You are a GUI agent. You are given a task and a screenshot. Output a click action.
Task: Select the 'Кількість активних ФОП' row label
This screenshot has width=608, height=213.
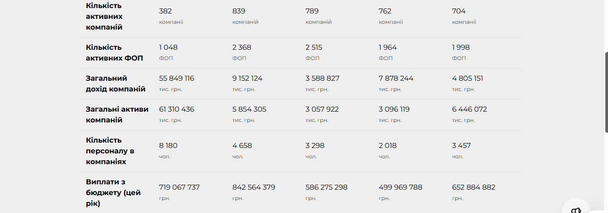(114, 53)
